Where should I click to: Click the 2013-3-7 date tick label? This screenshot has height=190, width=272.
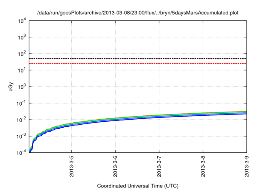coord(159,166)
